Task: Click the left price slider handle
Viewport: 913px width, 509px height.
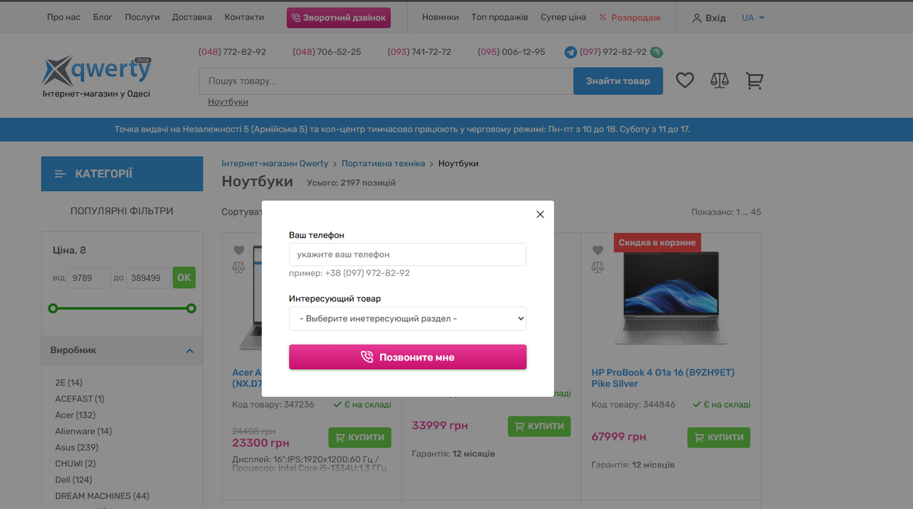Action: point(52,309)
